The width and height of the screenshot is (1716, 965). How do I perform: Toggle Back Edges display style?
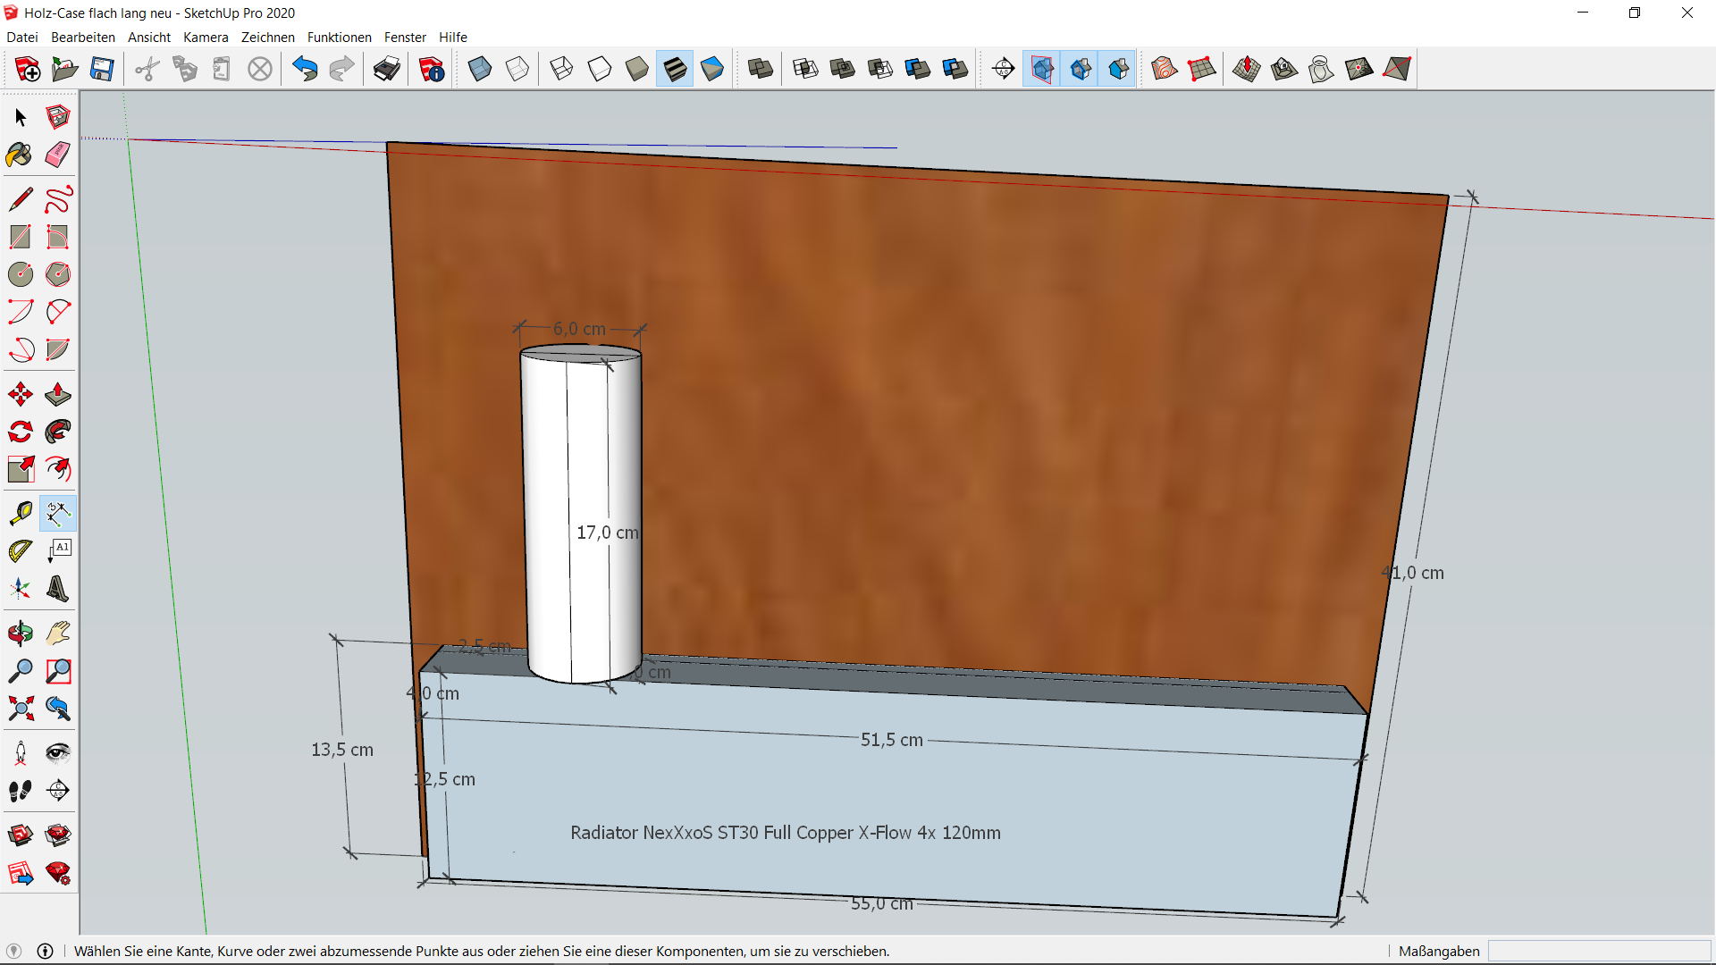click(517, 69)
